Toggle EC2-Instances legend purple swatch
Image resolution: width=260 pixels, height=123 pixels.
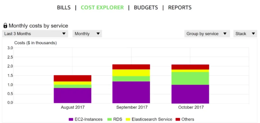[x=71, y=119]
